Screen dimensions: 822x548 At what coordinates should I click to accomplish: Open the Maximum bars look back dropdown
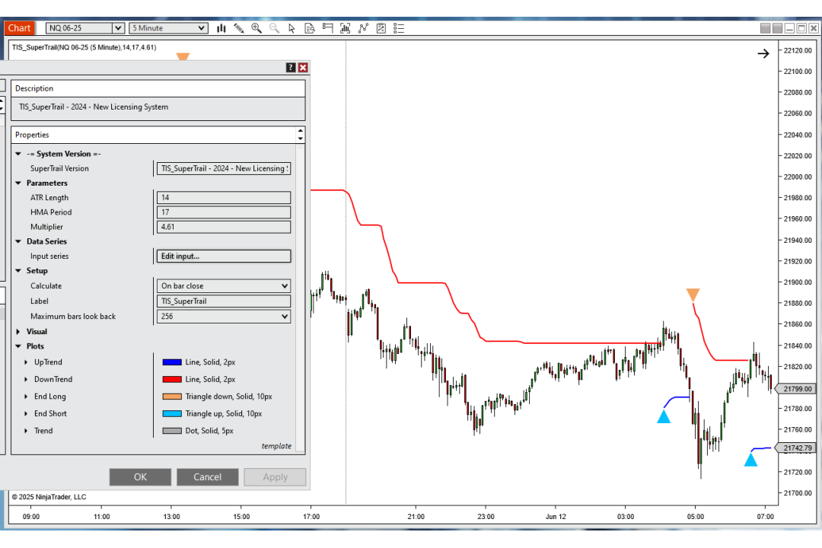point(224,316)
